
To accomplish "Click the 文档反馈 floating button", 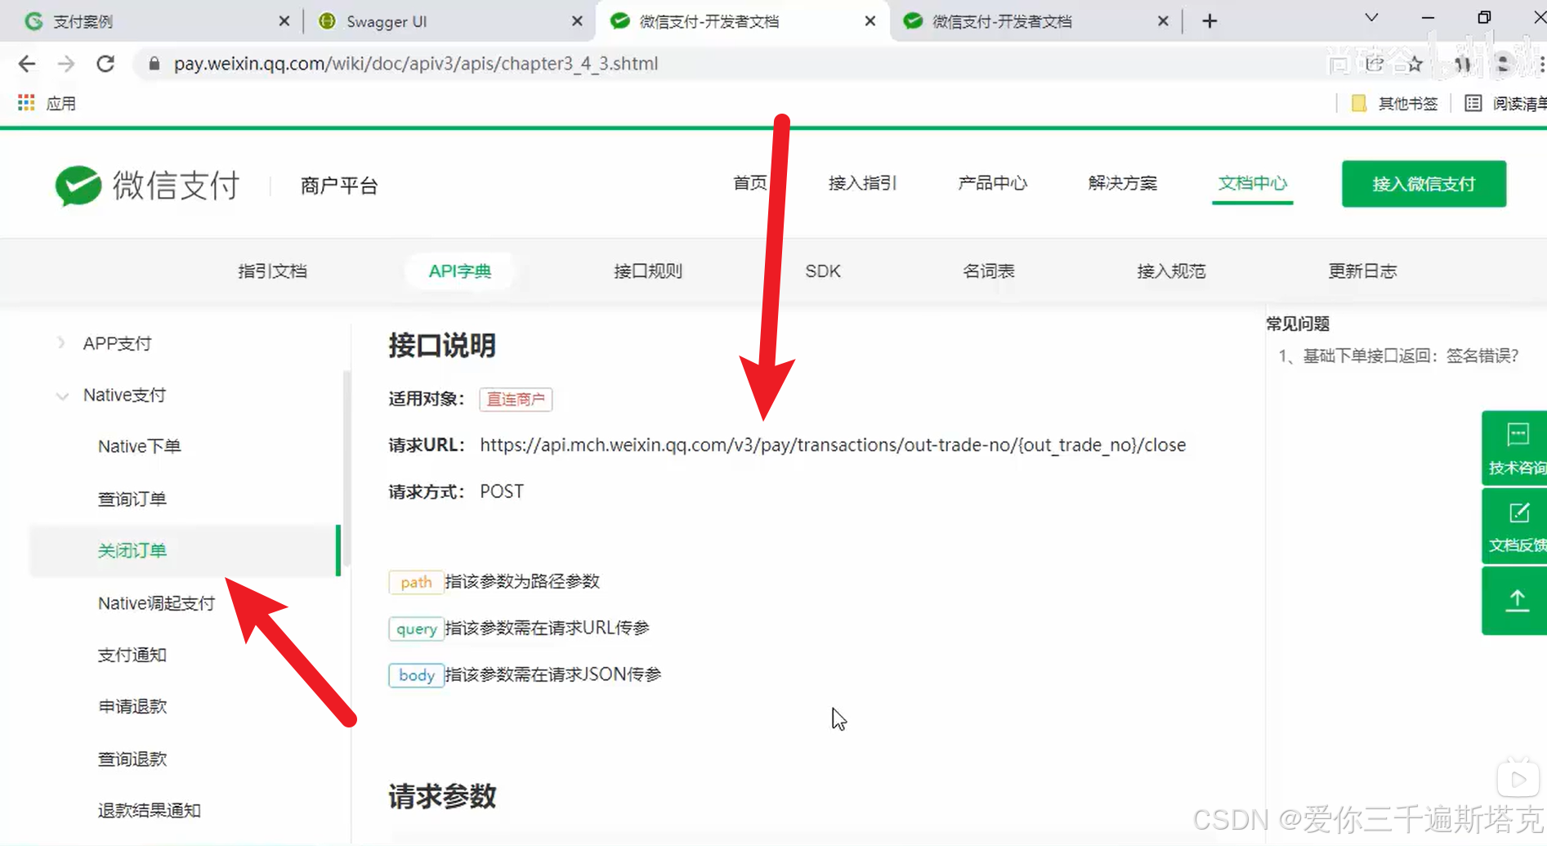I will (1515, 526).
